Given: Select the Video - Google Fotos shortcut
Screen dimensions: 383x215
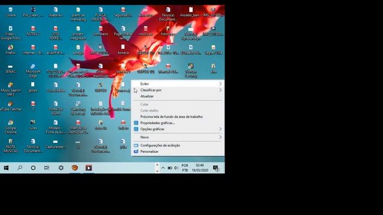Looking at the screenshot, I should point(11,33).
